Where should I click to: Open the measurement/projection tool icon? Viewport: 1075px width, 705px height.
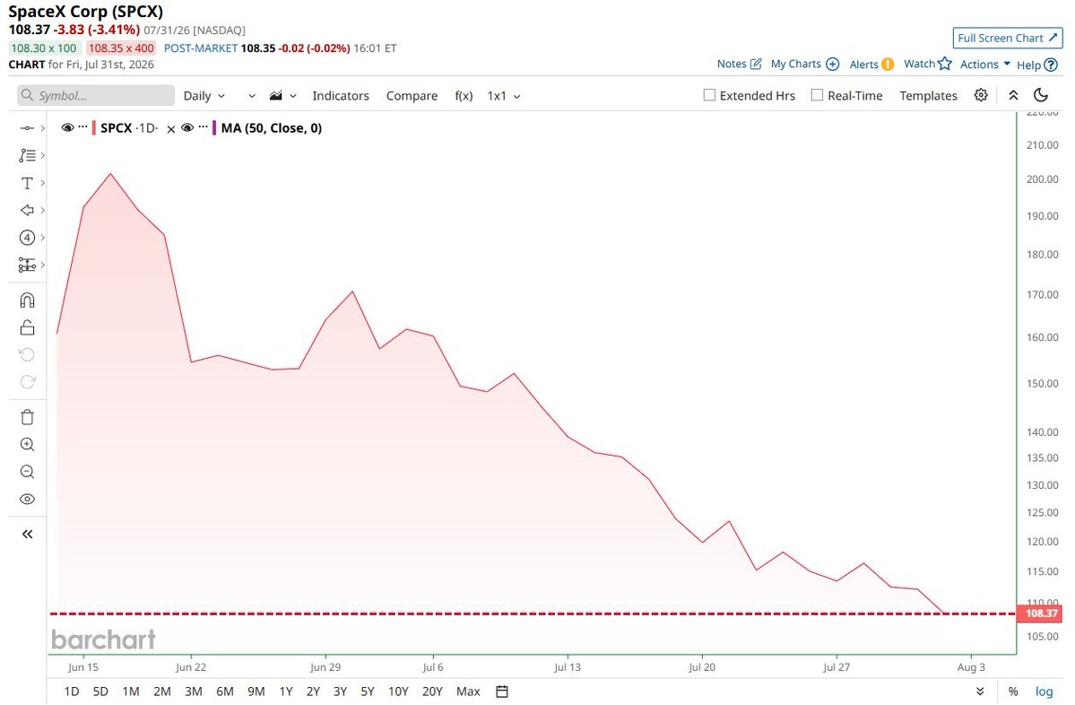(27, 265)
